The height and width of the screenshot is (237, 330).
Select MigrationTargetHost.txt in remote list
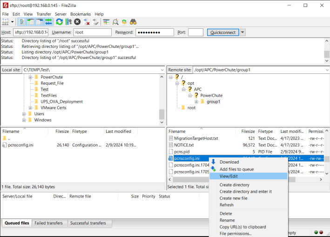pos(196,138)
